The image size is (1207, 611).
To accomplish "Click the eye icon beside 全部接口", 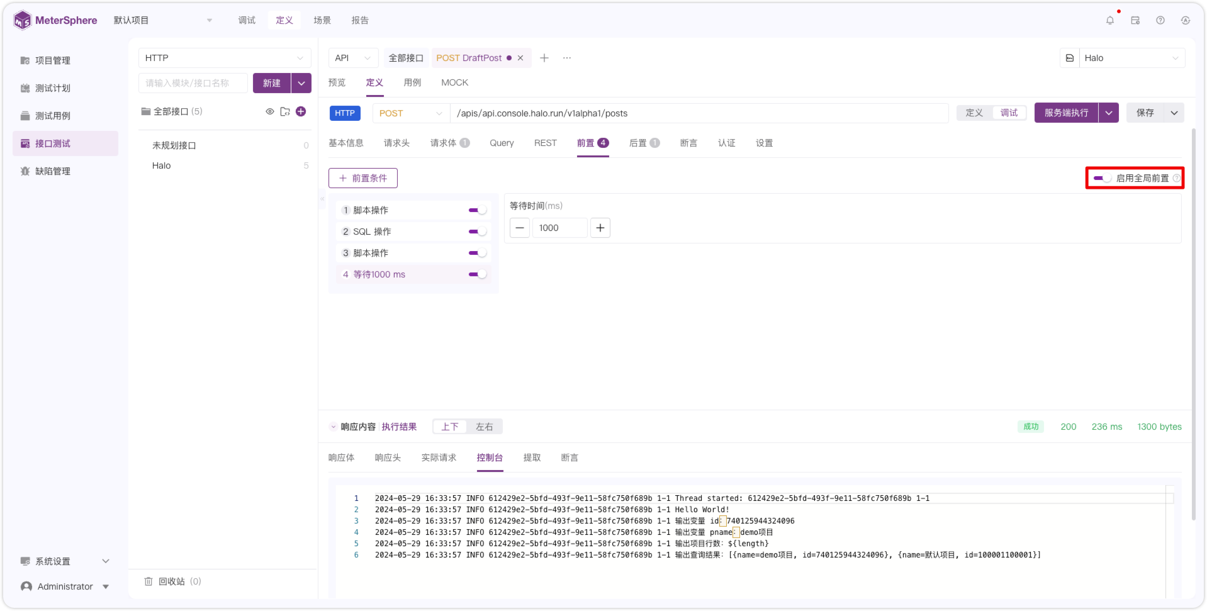I will tap(270, 111).
